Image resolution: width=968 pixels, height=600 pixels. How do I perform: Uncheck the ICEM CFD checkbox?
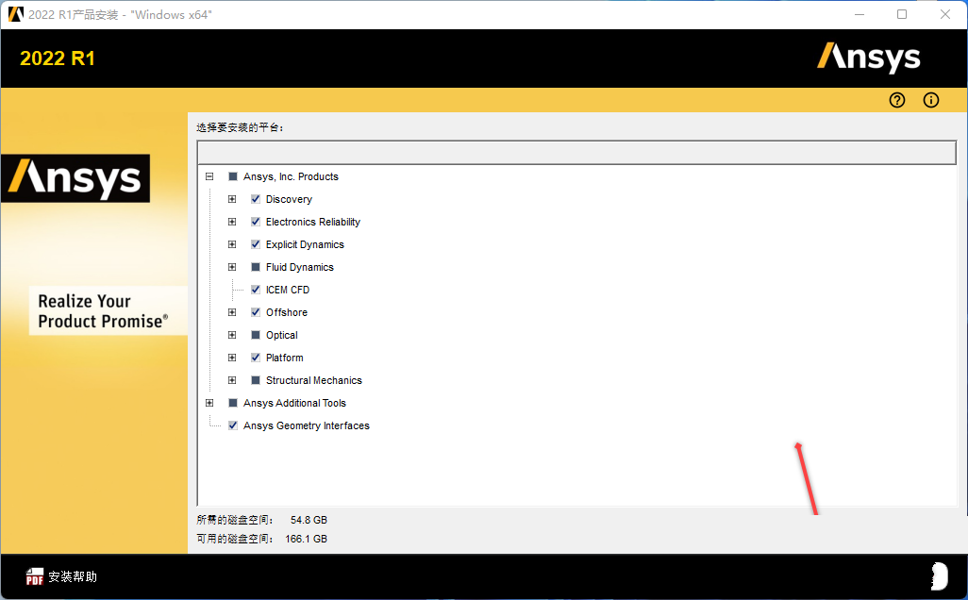(256, 290)
